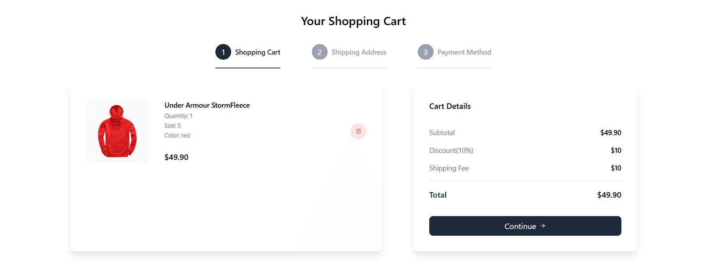Go to the Shipping Address step
This screenshot has height=266, width=723.
(359, 52)
